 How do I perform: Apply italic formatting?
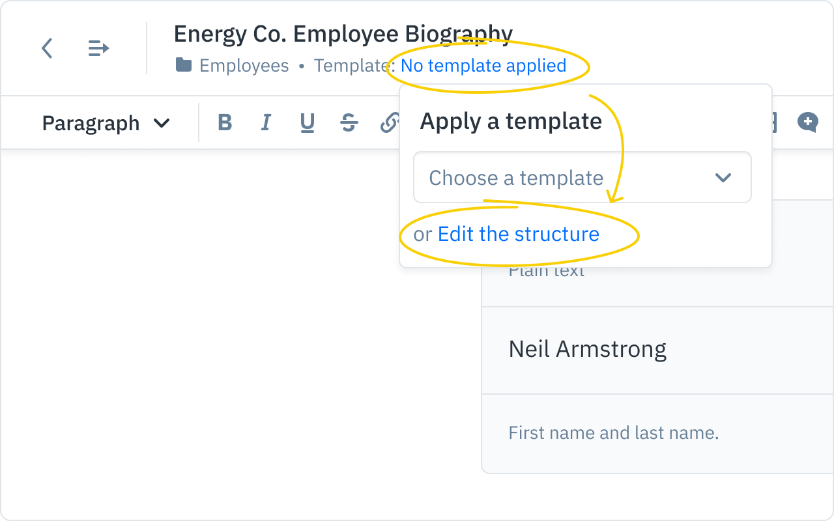point(266,122)
